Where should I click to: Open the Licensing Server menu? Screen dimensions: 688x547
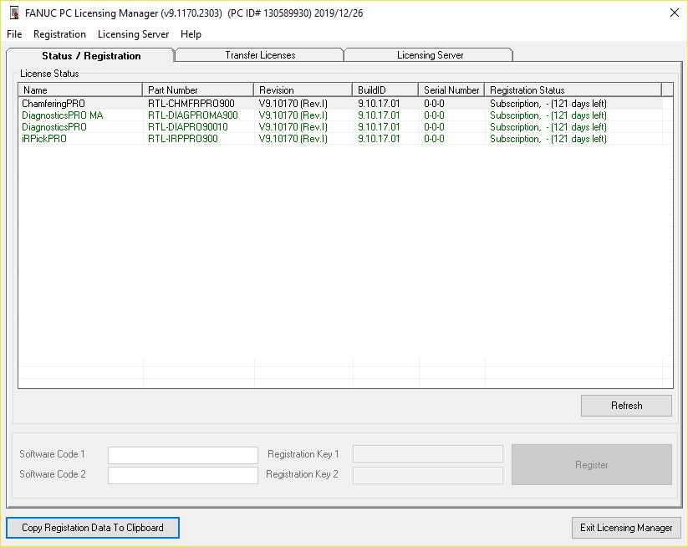[x=133, y=34]
